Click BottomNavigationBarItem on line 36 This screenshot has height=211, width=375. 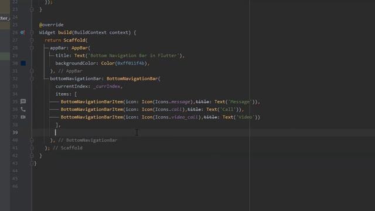tap(92, 110)
